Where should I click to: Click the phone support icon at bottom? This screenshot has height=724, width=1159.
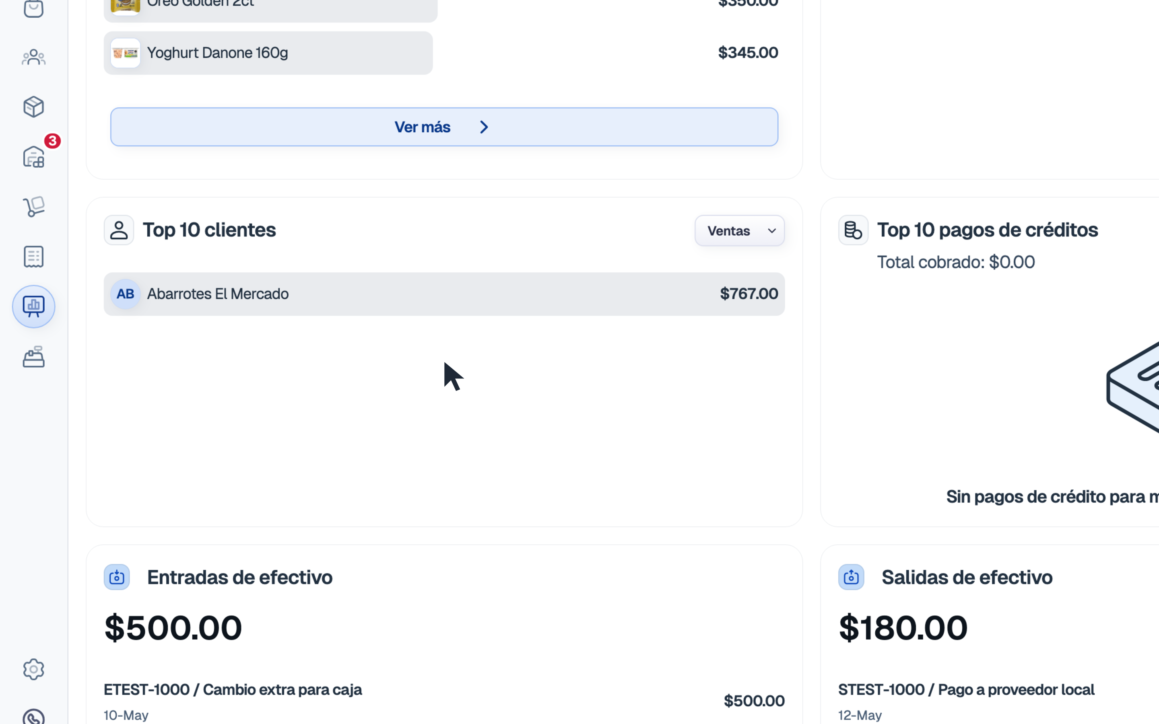[x=33, y=717]
